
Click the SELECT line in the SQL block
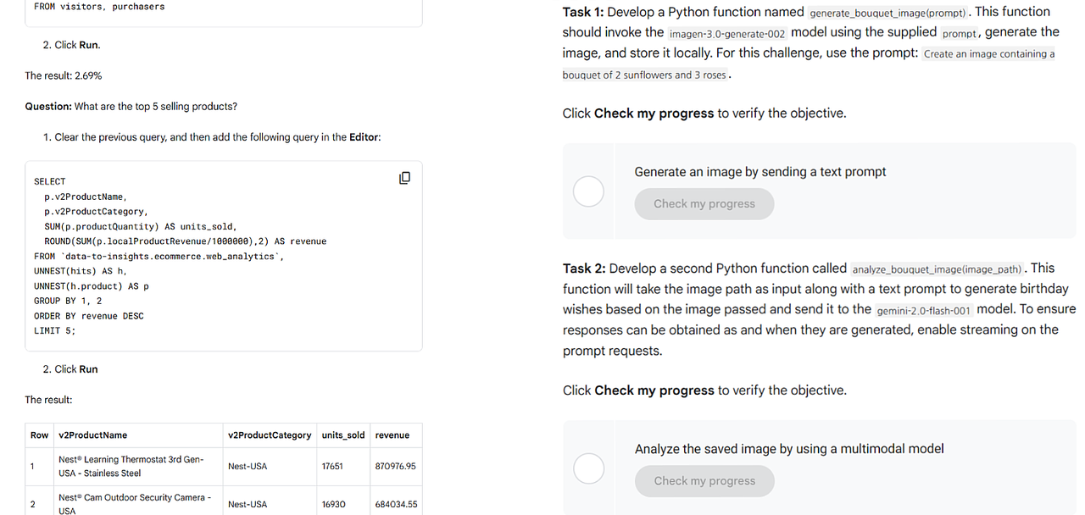point(50,181)
